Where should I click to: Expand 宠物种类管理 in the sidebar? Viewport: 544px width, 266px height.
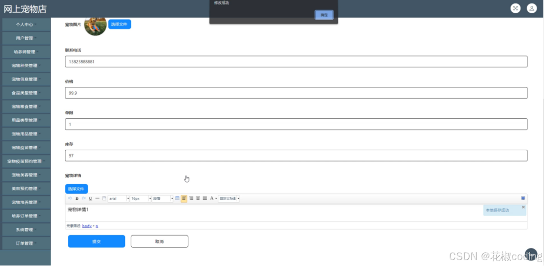coord(27,65)
